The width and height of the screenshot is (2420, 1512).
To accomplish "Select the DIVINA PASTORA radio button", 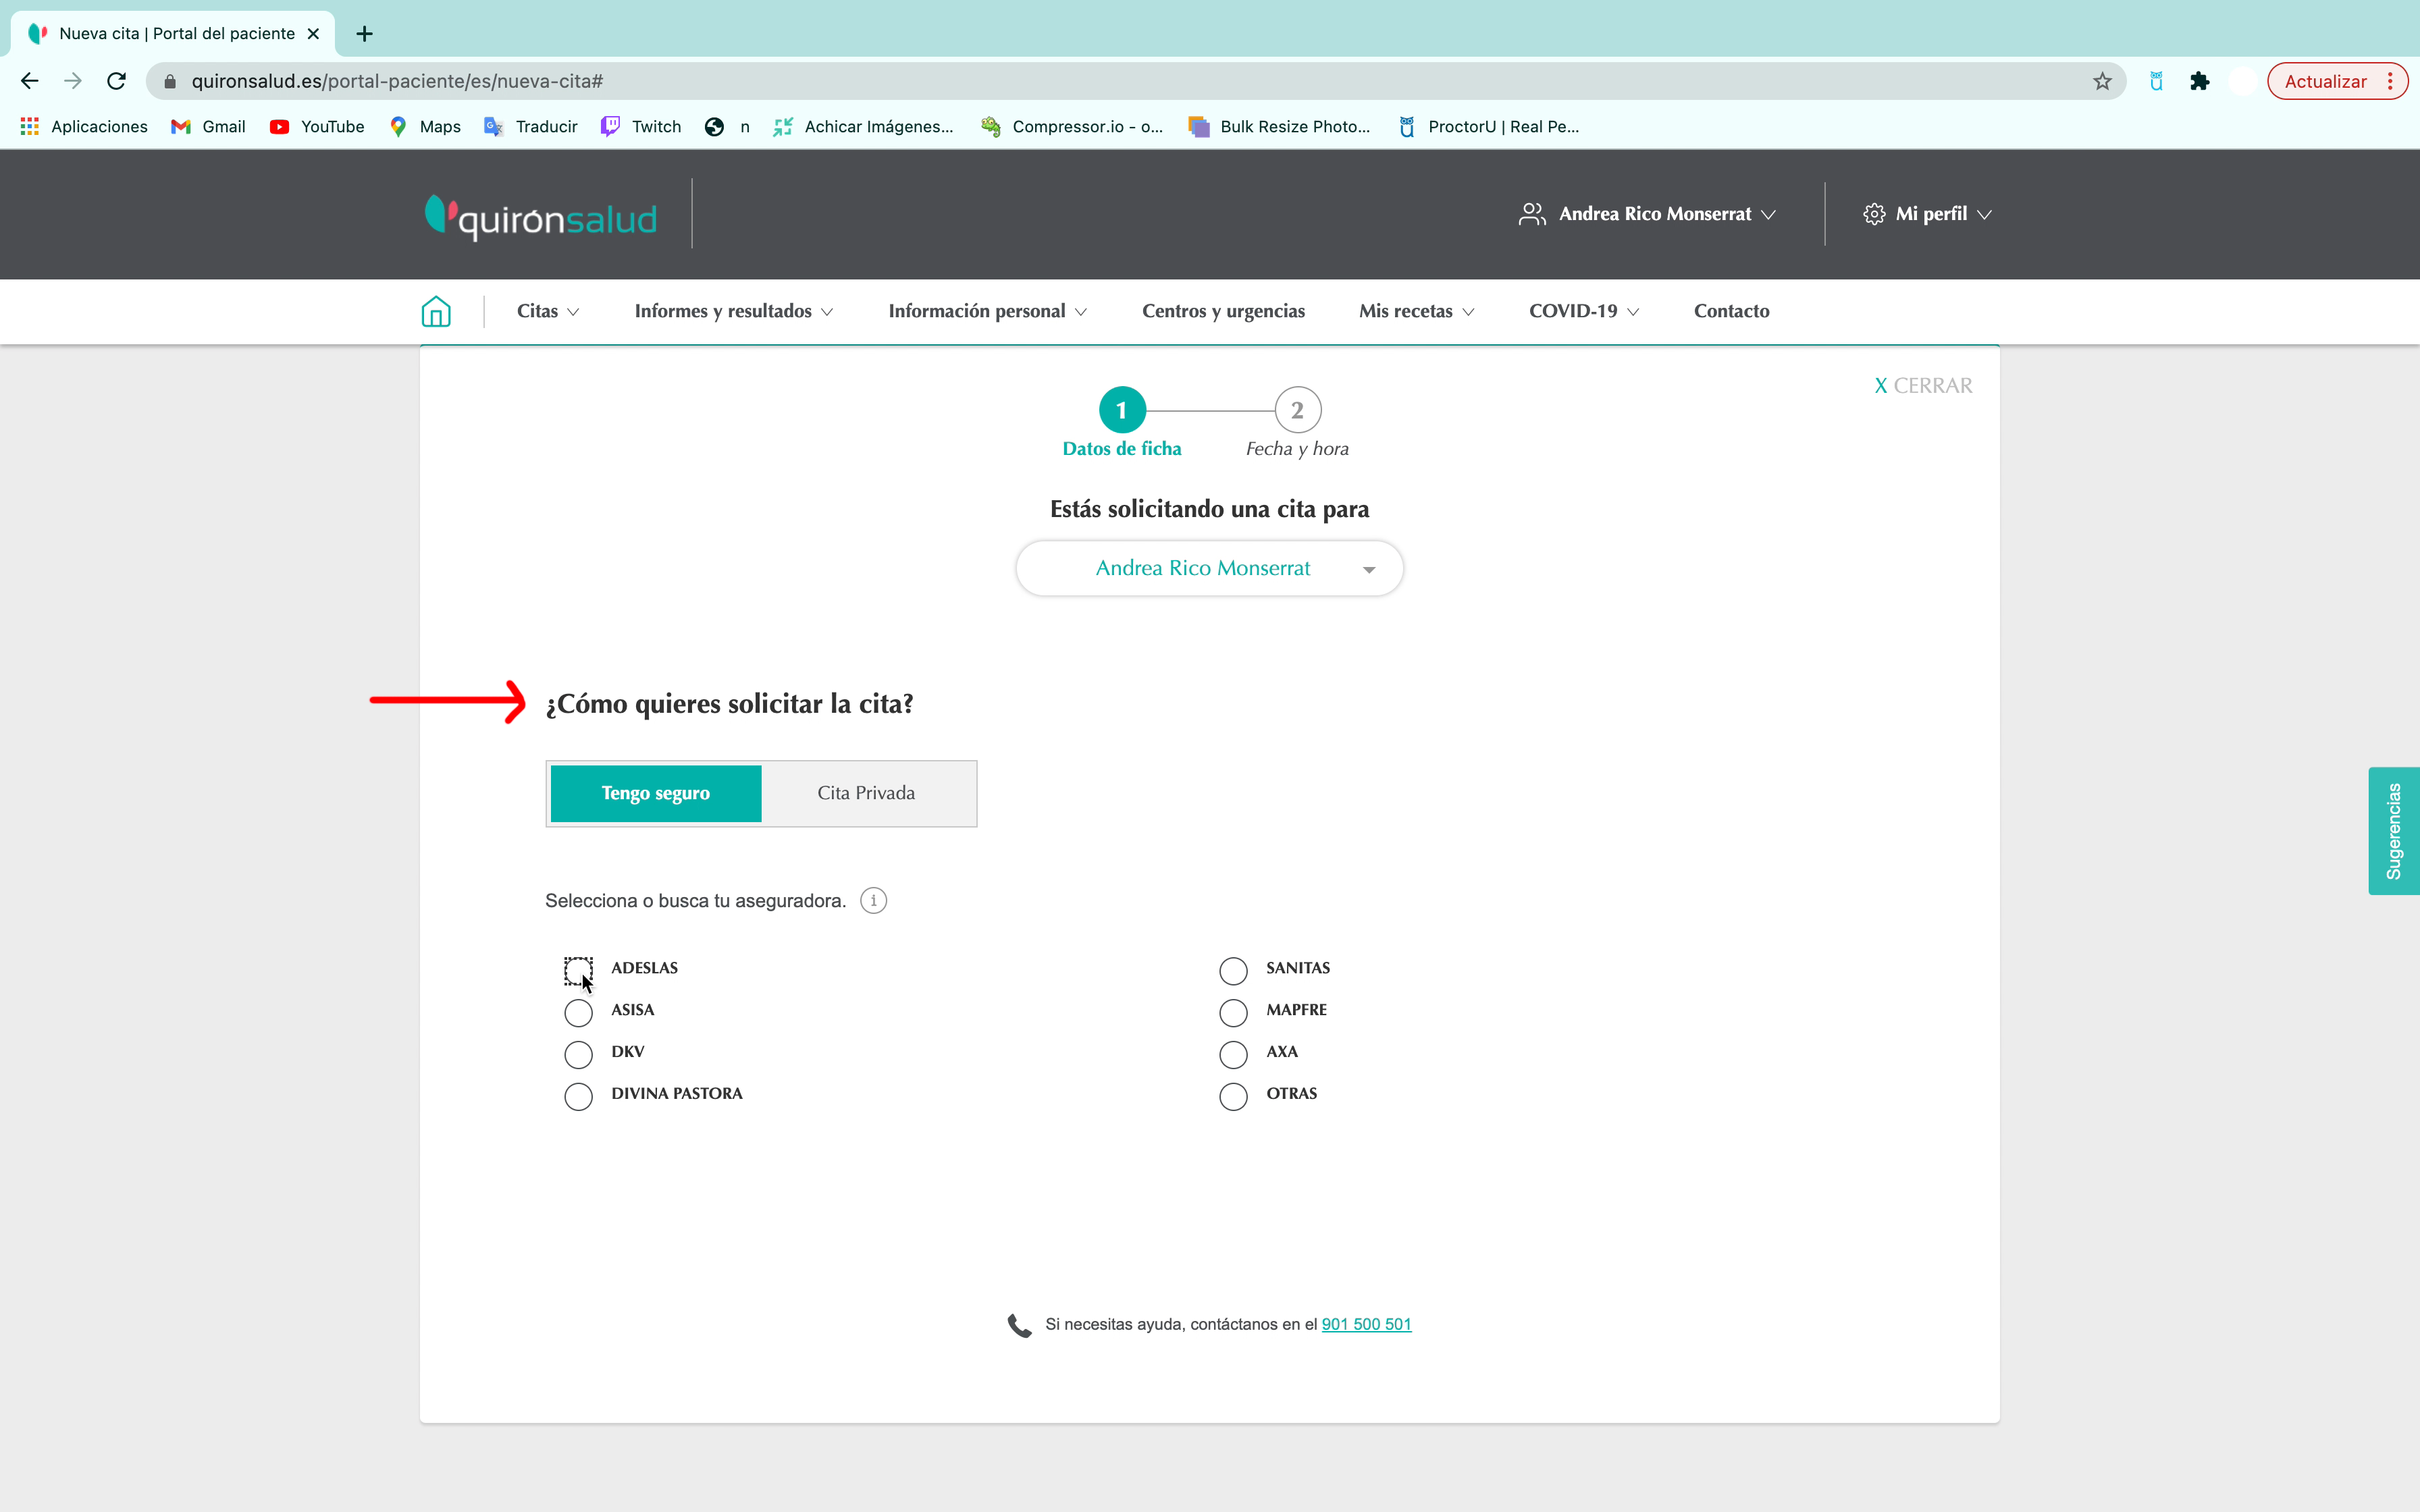I will pyautogui.click(x=578, y=1097).
